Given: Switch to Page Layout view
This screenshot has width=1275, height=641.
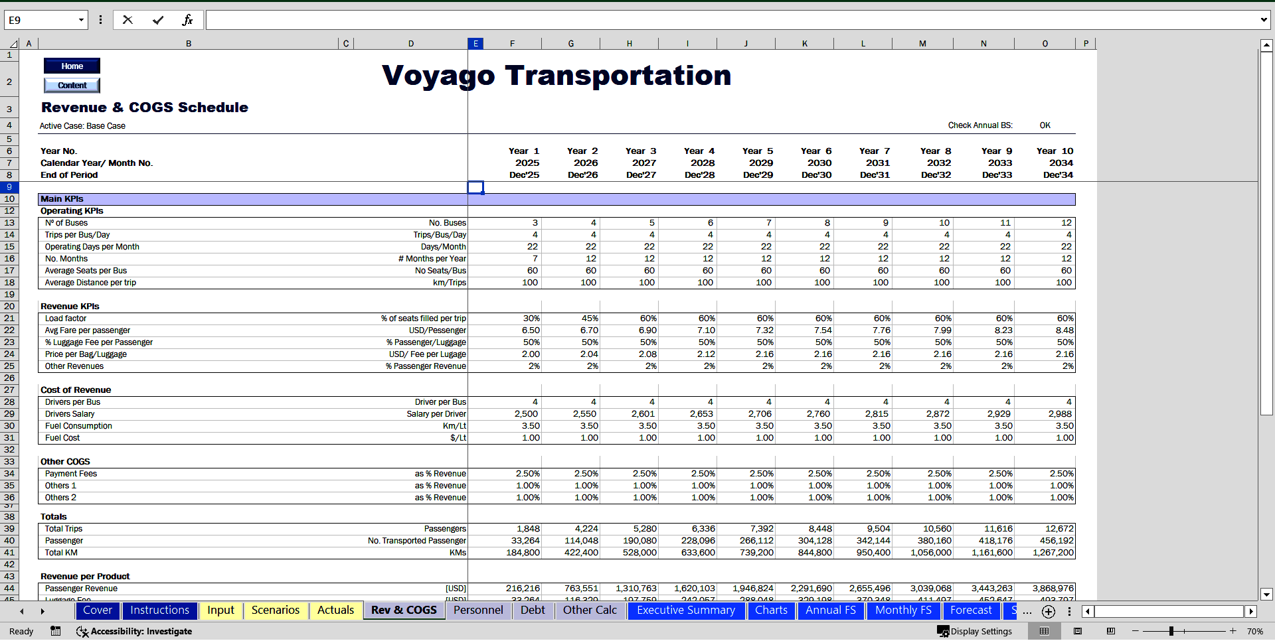Looking at the screenshot, I should coord(1078,631).
